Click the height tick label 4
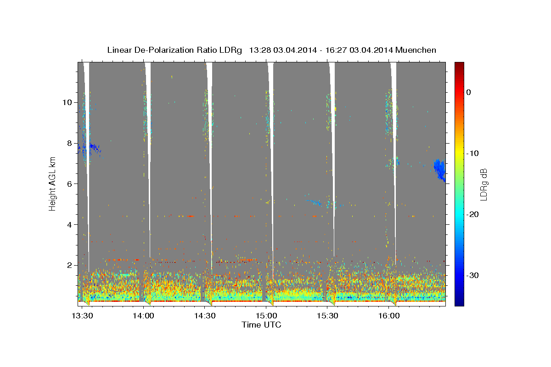This screenshot has height=367, width=551. [70, 224]
